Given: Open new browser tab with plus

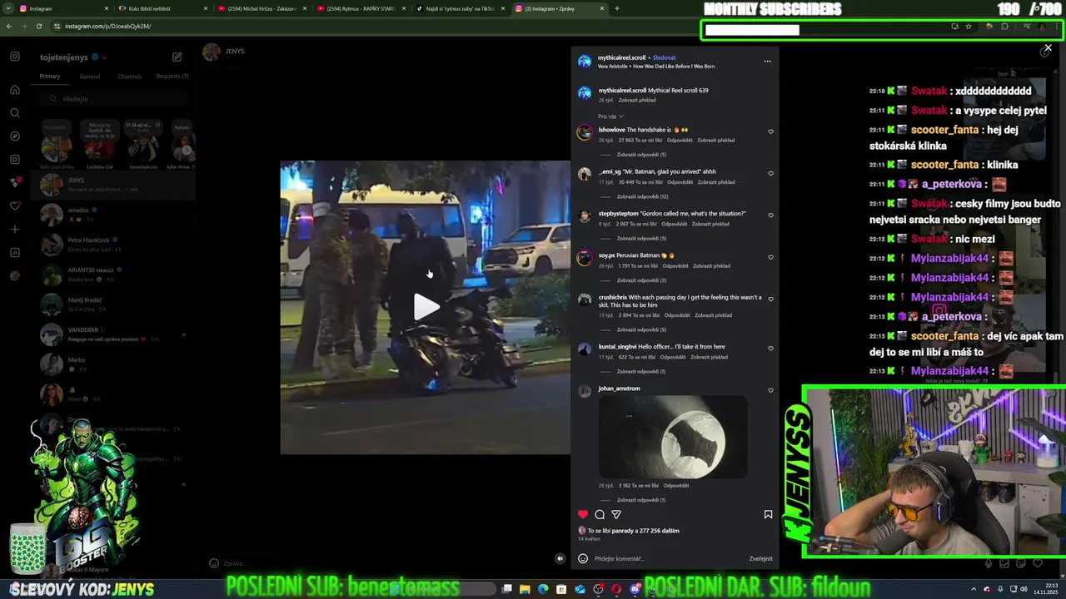Looking at the screenshot, I should coord(616,8).
